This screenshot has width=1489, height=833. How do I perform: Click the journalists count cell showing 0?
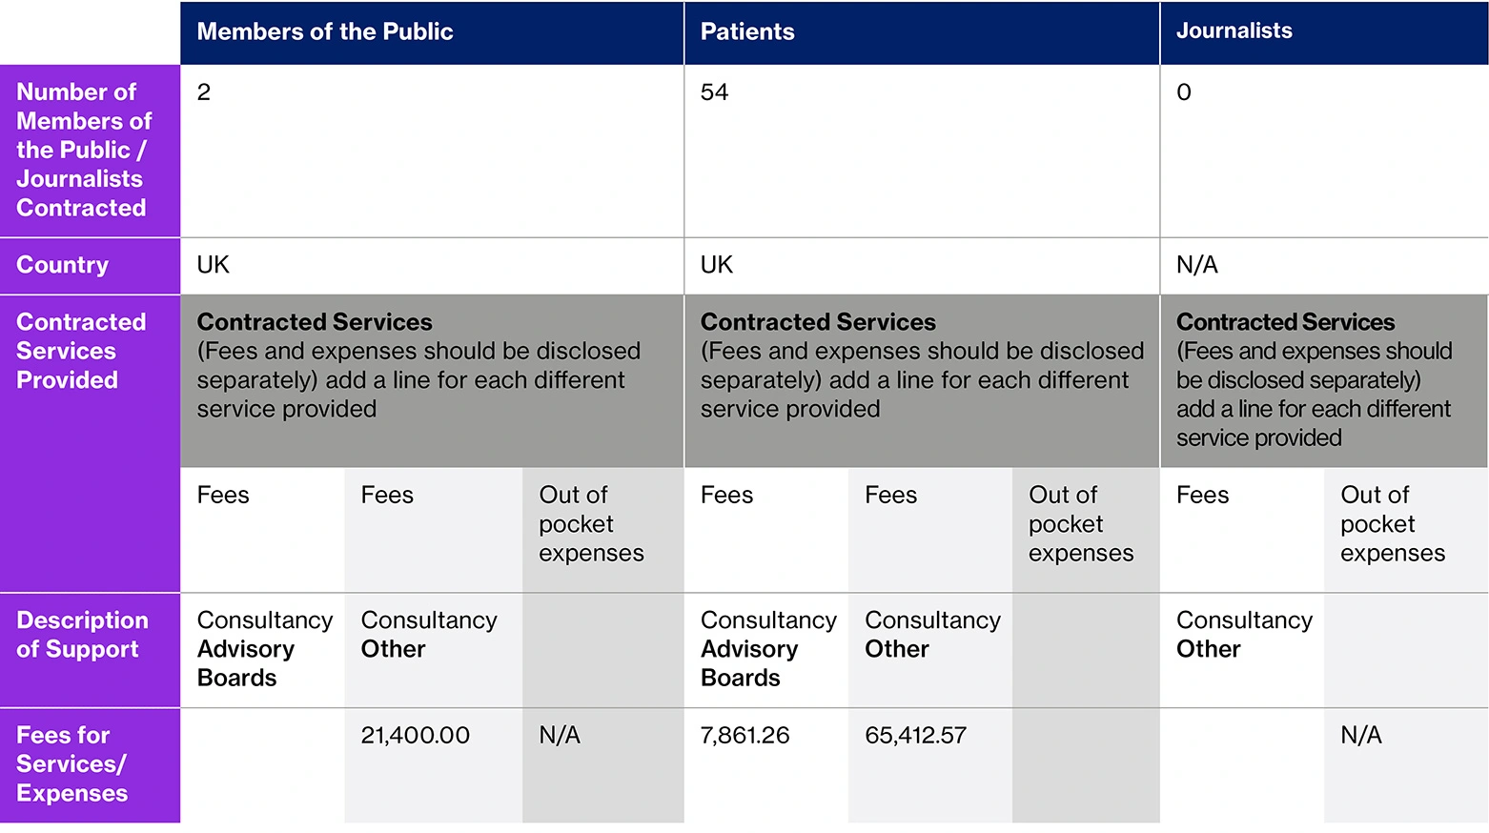[x=1184, y=92]
